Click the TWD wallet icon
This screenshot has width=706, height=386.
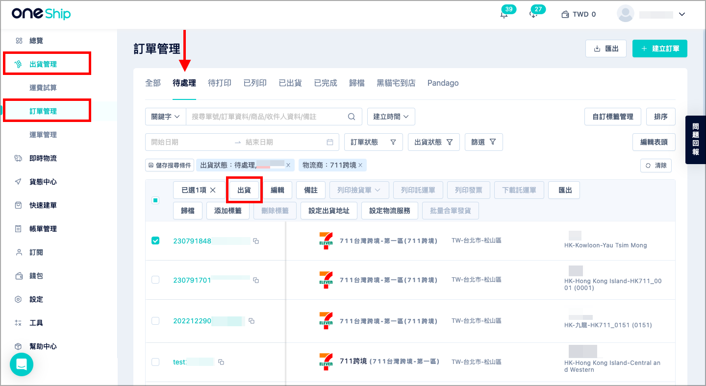click(565, 15)
